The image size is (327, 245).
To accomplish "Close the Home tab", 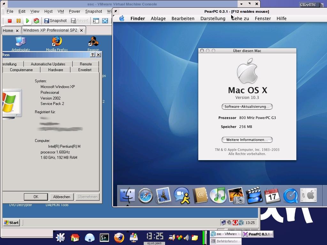I will pyautogui.click(x=17, y=31).
